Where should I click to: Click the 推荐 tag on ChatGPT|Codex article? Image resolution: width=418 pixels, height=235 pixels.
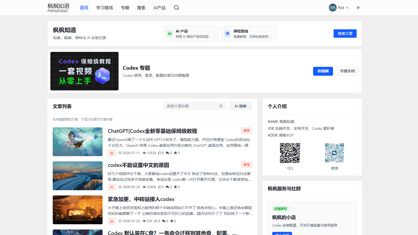[246, 130]
